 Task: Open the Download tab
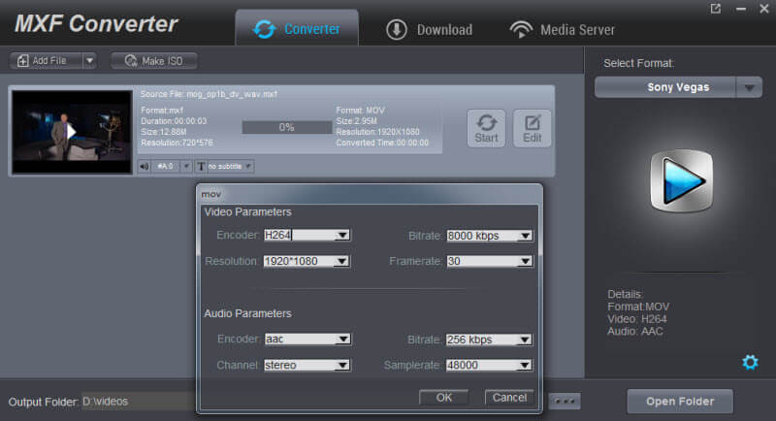pos(429,30)
